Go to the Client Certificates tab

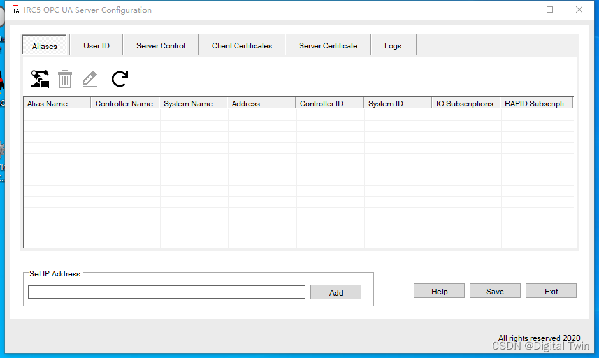coord(242,46)
